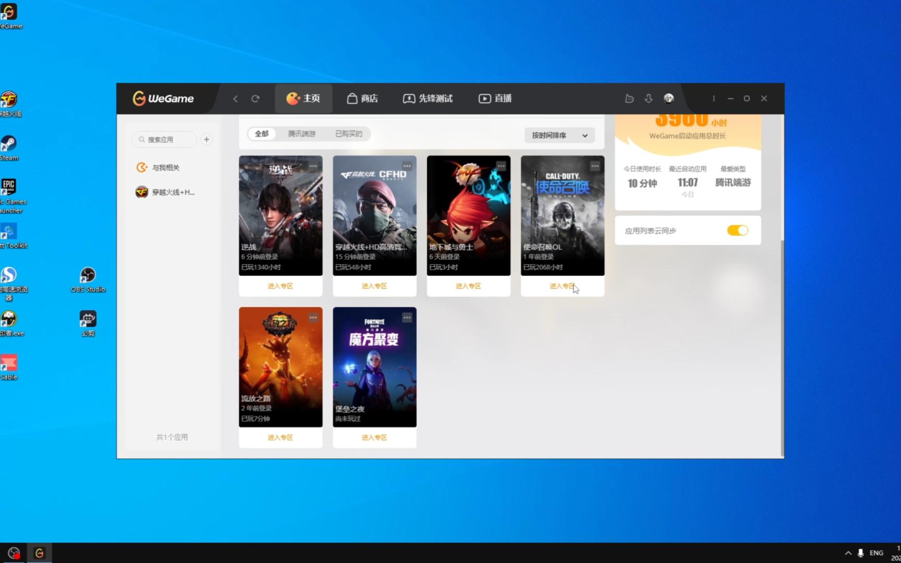
Task: Click the 腾讯端游 favorite type text
Action: [x=733, y=182]
